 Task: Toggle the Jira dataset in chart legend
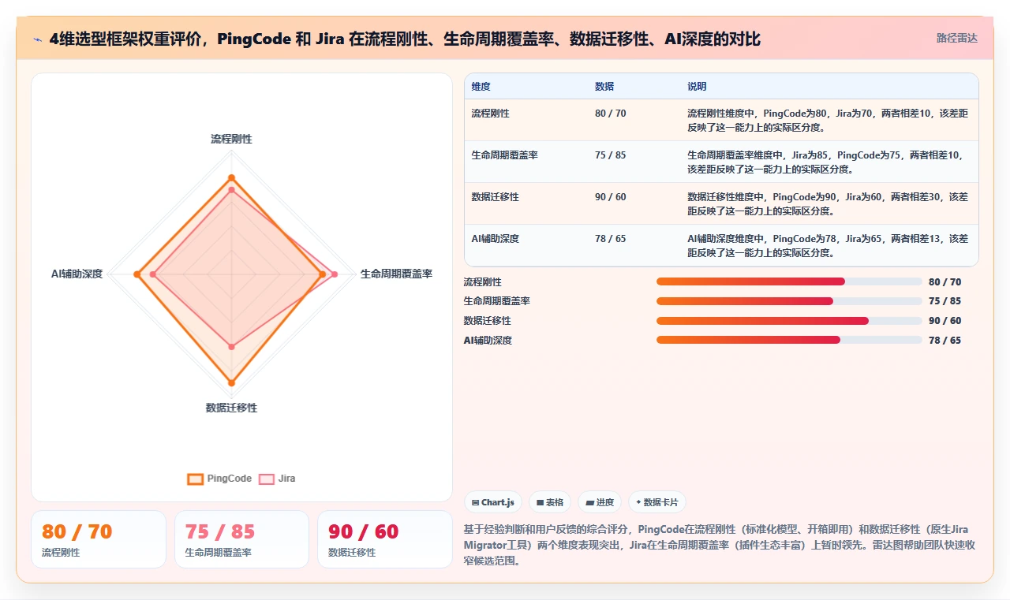(x=277, y=479)
